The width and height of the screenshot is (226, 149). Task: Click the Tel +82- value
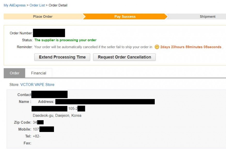point(37,136)
